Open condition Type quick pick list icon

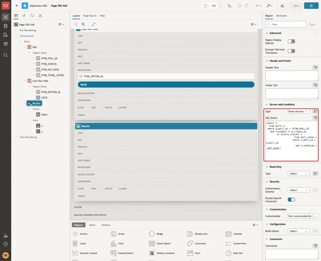coord(315,111)
